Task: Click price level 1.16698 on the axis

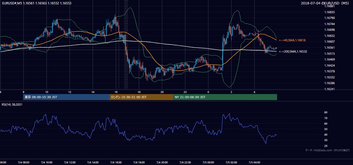Action: coord(329,30)
